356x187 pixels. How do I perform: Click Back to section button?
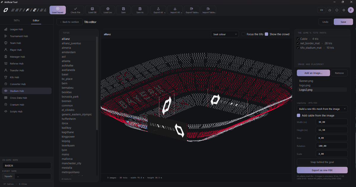[69, 22]
